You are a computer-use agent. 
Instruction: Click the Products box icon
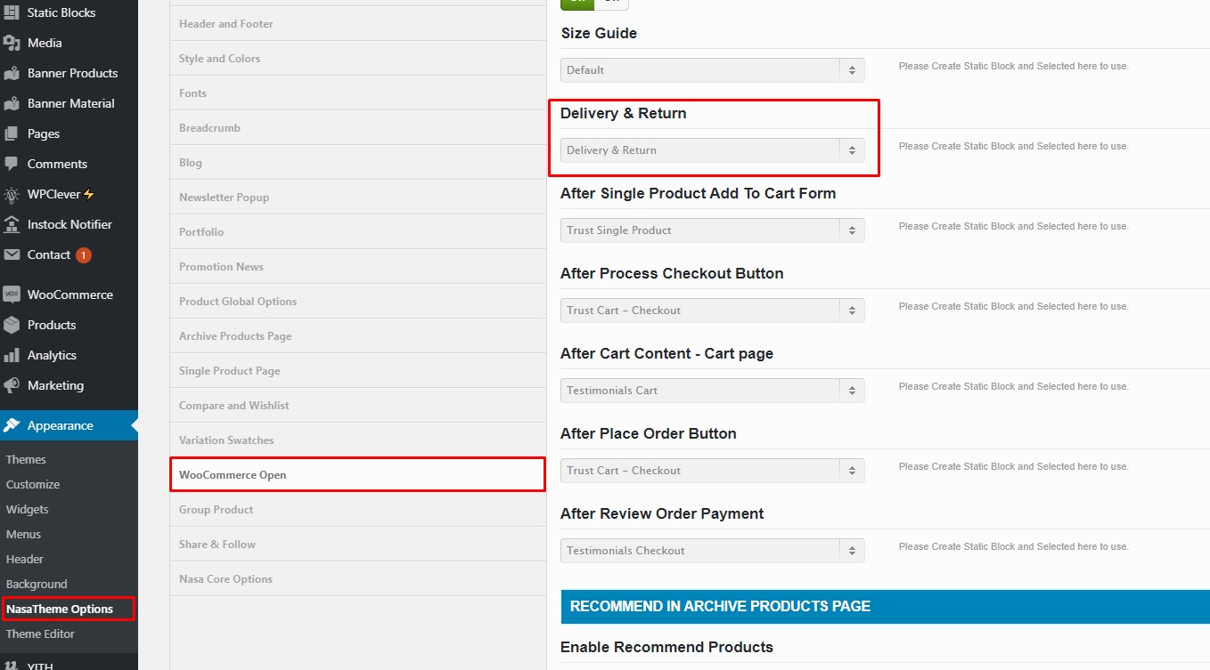[12, 325]
